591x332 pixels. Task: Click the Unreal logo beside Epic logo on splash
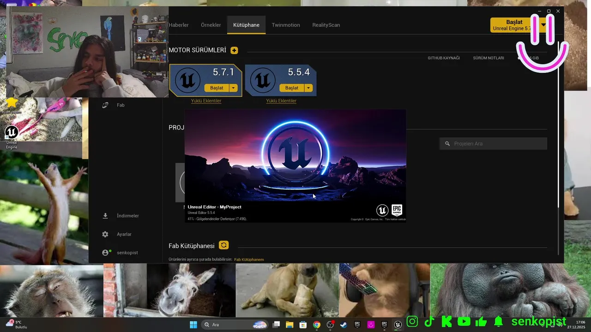pyautogui.click(x=382, y=210)
